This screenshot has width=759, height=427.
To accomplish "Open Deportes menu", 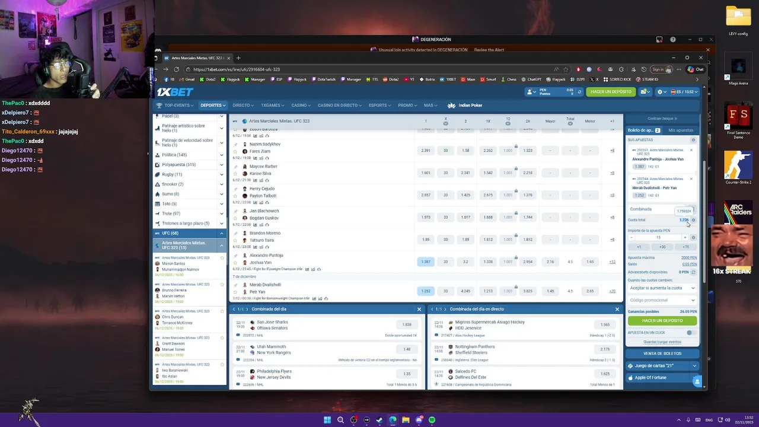I will [x=212, y=106].
